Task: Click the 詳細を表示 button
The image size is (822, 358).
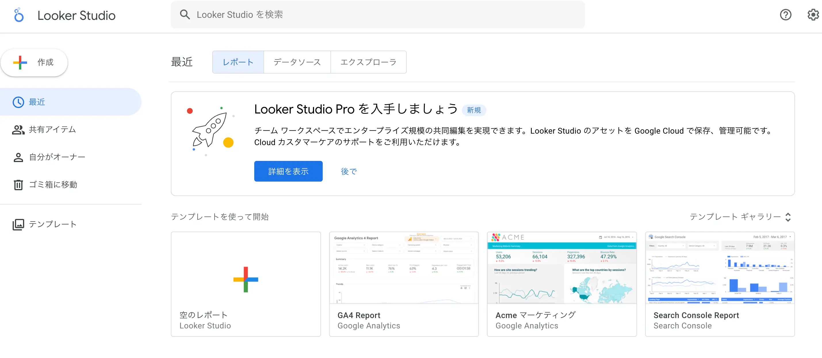Action: click(288, 171)
